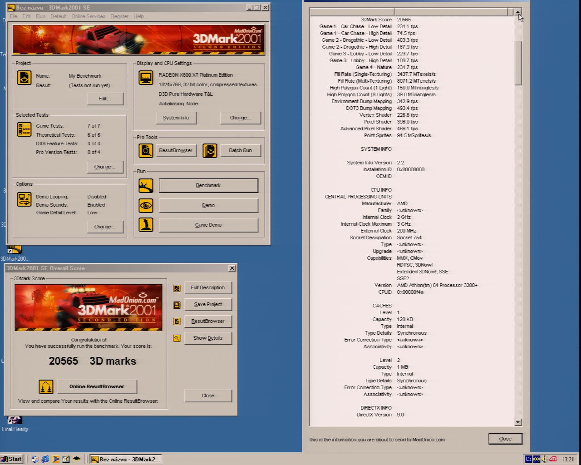Click Show Desktop quick launch icon
The image size is (581, 465).
pos(66,459)
